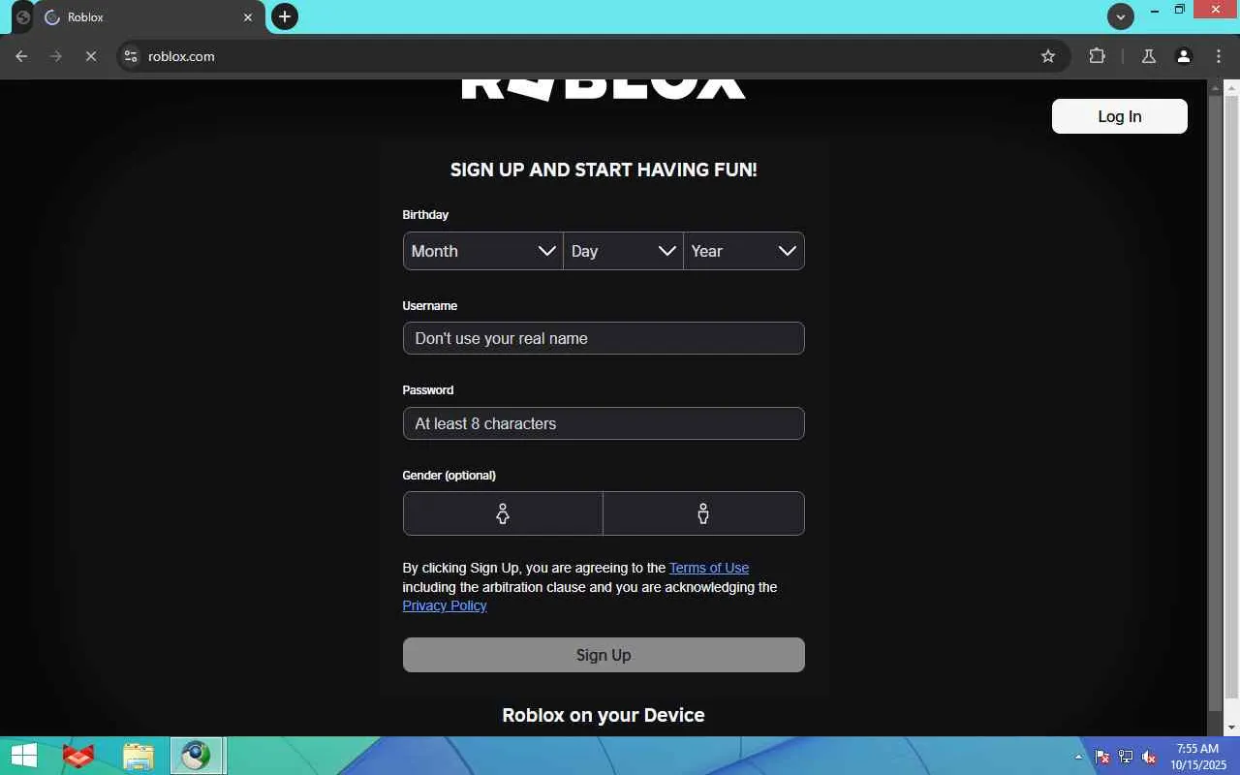Focus the Password input field

[604, 423]
